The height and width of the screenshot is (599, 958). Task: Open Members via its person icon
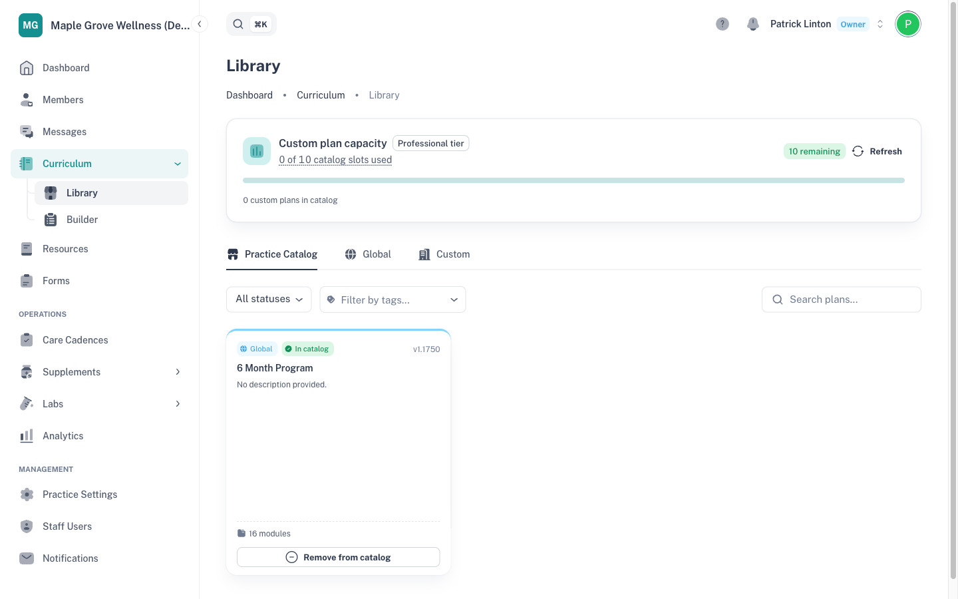pos(27,100)
